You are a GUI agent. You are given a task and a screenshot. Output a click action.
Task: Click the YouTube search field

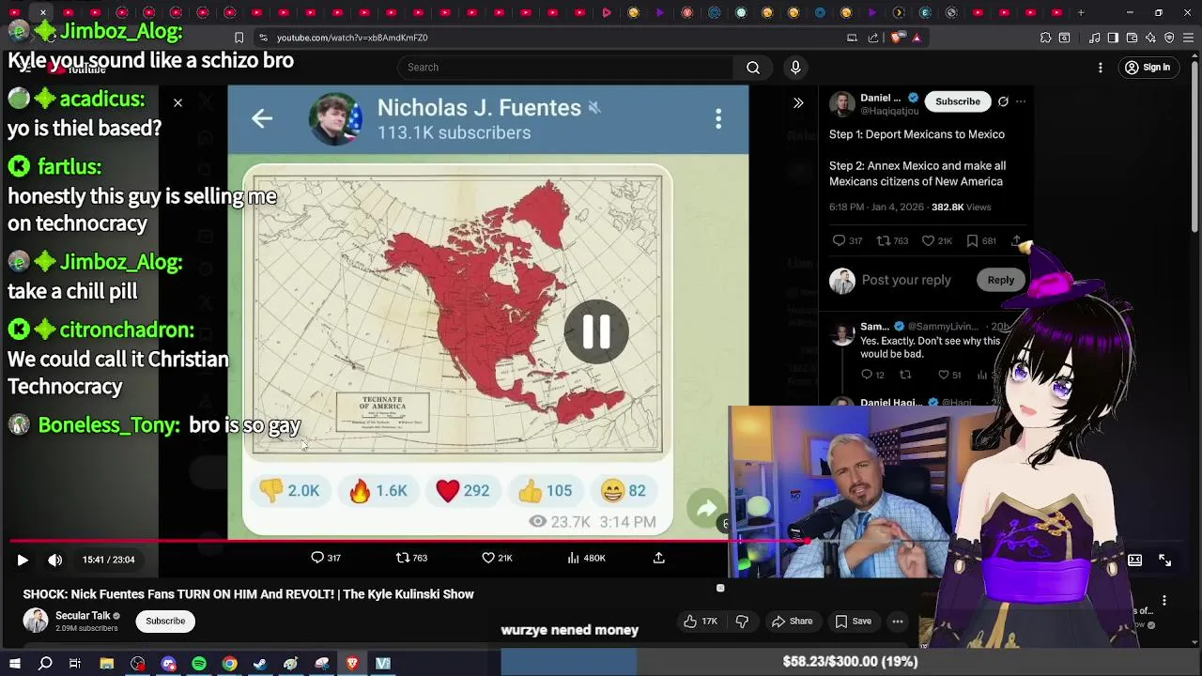pos(565,68)
